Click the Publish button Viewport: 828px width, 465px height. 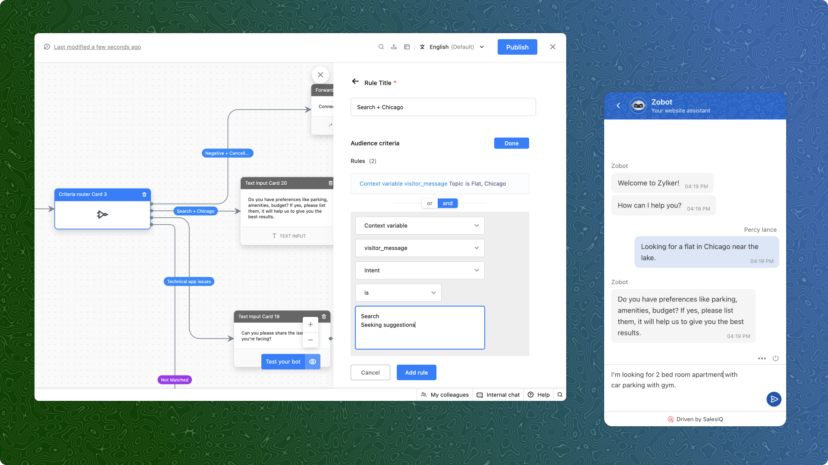pyautogui.click(x=517, y=47)
